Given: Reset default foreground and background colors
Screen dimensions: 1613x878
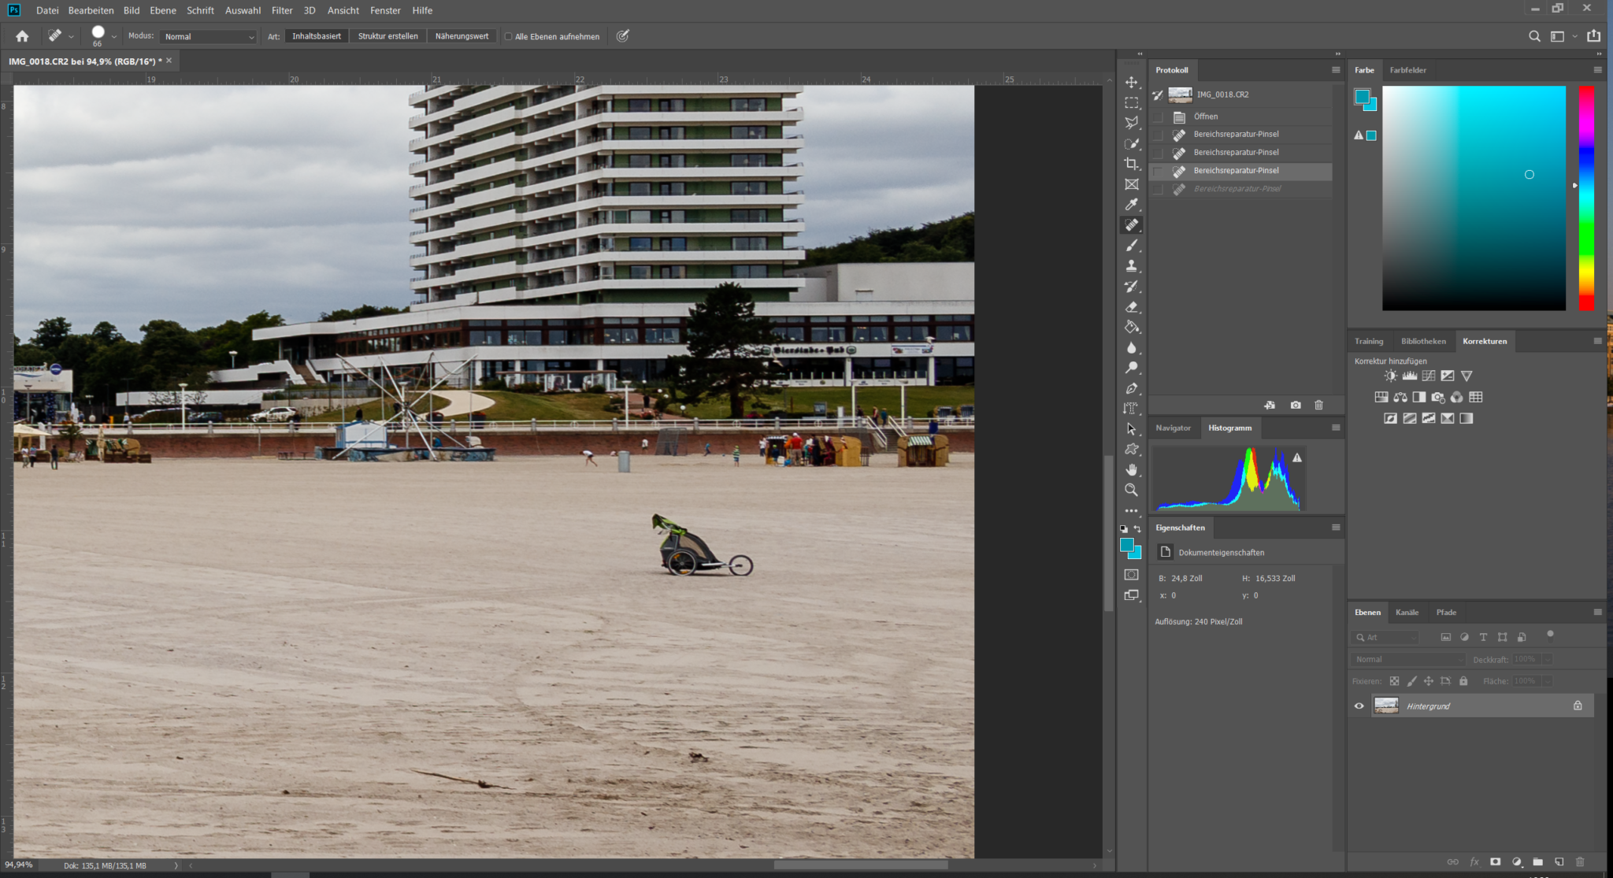Looking at the screenshot, I should pyautogui.click(x=1124, y=529).
